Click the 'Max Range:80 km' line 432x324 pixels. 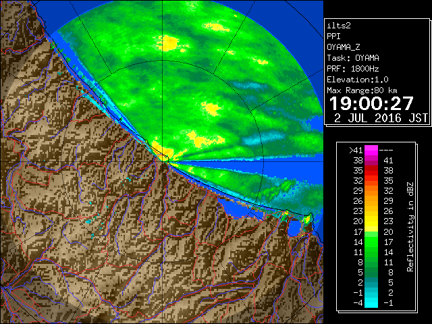point(362,90)
